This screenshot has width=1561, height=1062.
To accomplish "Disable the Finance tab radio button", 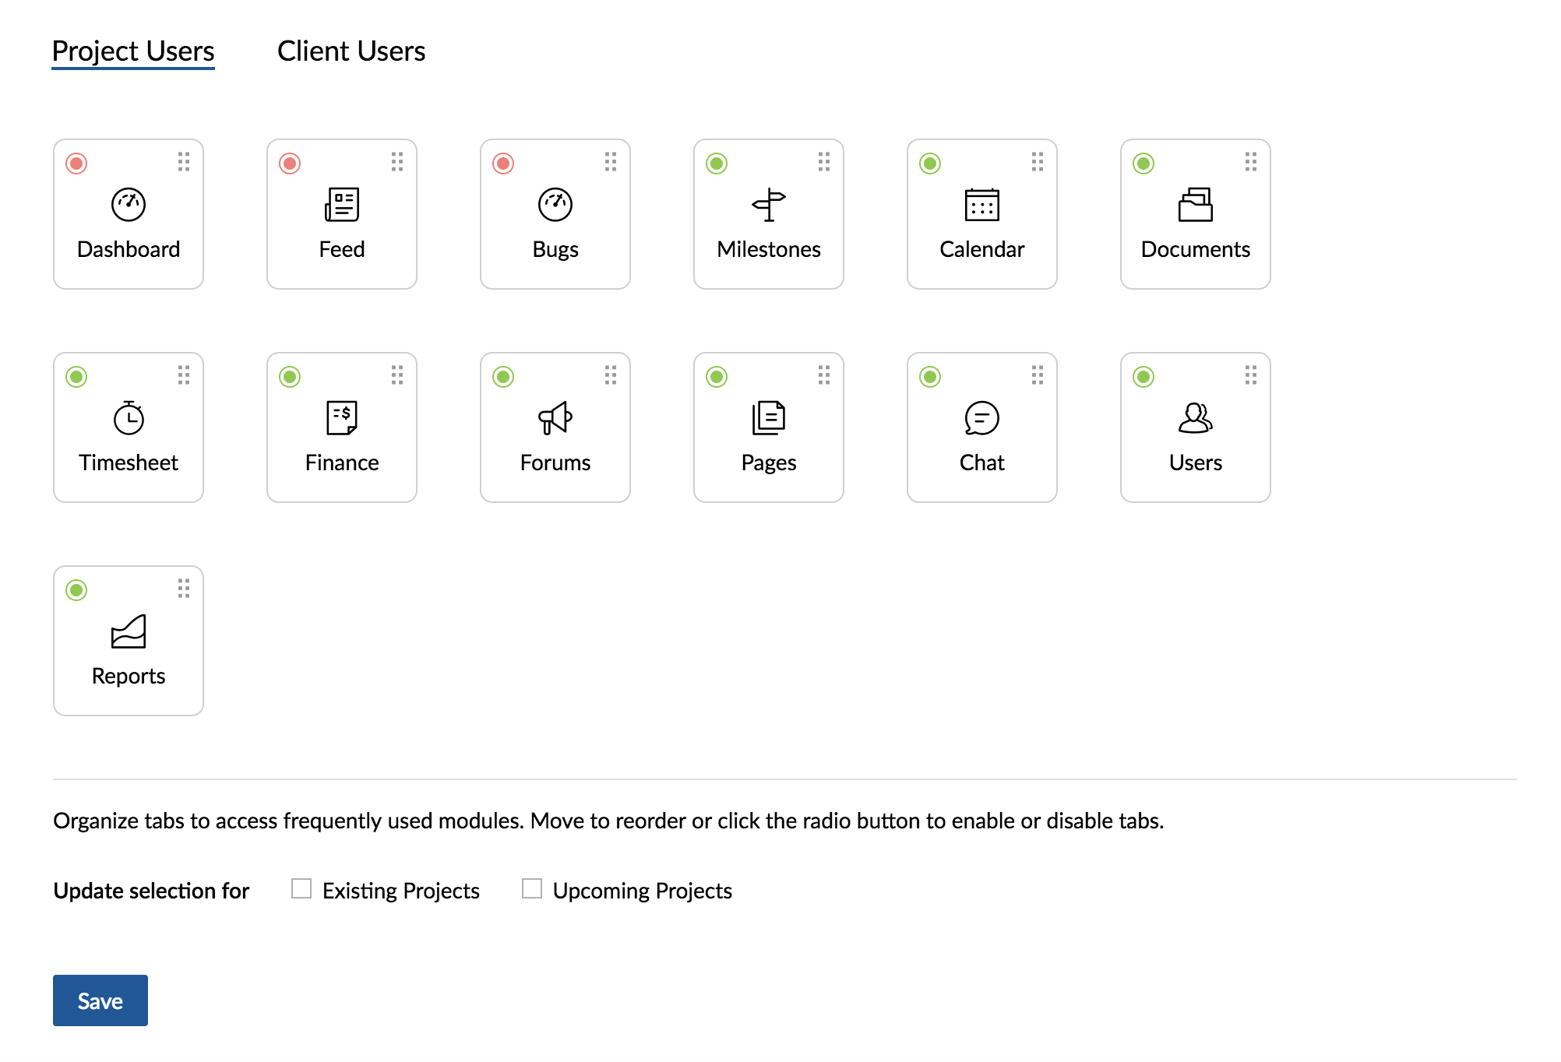I will pyautogui.click(x=290, y=377).
